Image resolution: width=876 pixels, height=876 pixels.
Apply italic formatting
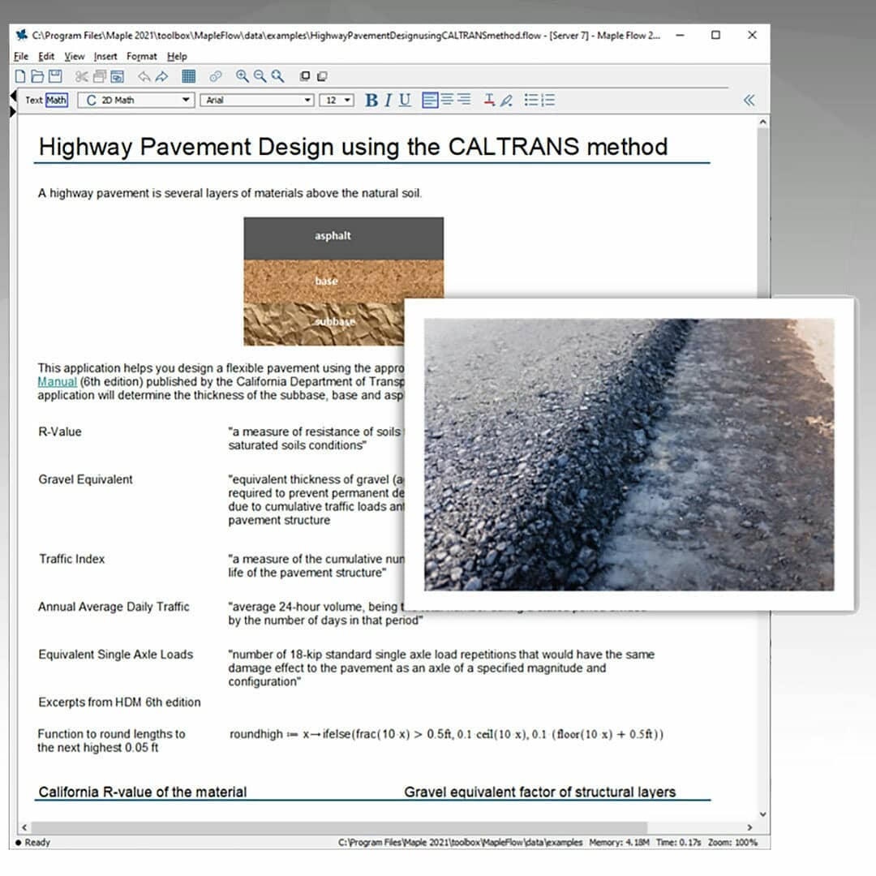(x=388, y=100)
